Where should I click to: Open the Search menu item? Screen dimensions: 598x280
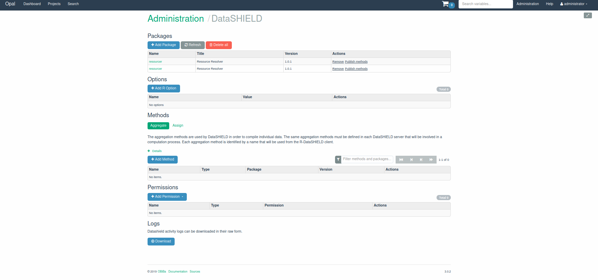tap(73, 4)
